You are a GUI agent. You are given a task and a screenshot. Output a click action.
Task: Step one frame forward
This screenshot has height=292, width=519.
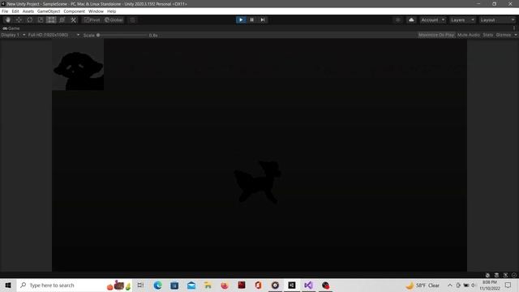(263, 19)
